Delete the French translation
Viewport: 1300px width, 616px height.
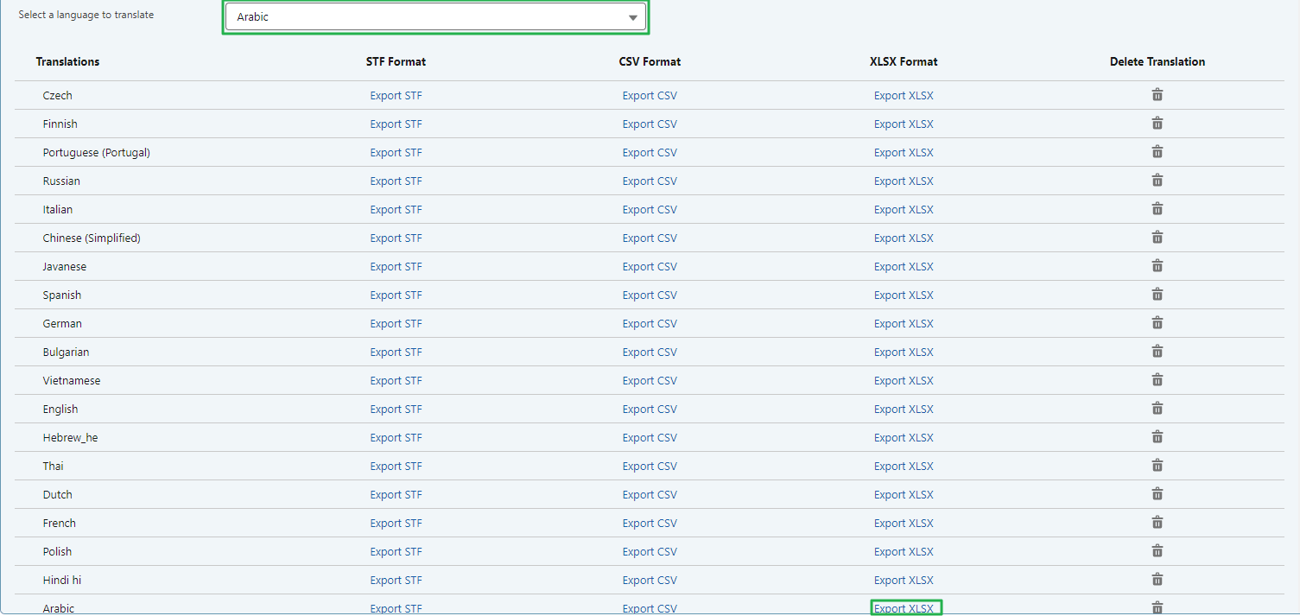click(1157, 522)
